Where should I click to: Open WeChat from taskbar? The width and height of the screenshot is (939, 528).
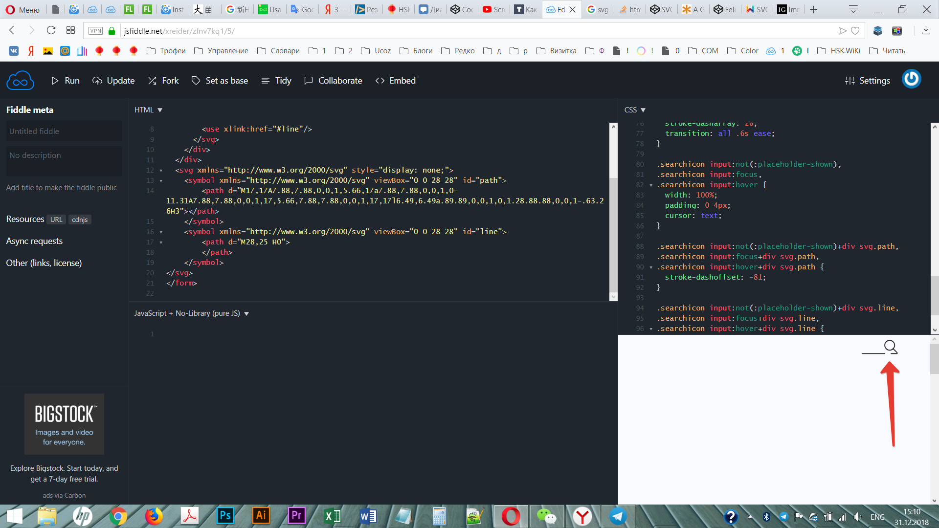tap(547, 516)
